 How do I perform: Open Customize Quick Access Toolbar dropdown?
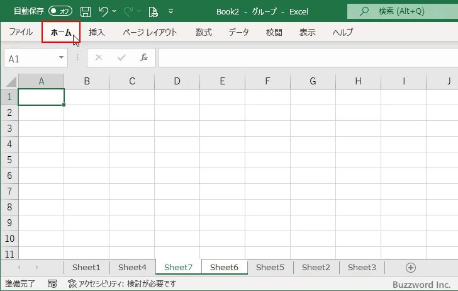(x=171, y=11)
